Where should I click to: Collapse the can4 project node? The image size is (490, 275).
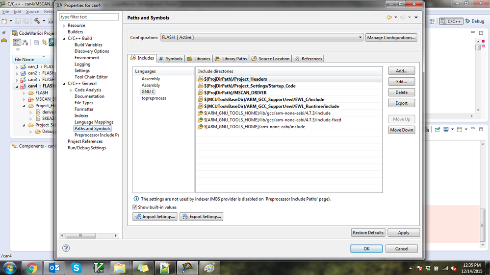tap(17, 87)
